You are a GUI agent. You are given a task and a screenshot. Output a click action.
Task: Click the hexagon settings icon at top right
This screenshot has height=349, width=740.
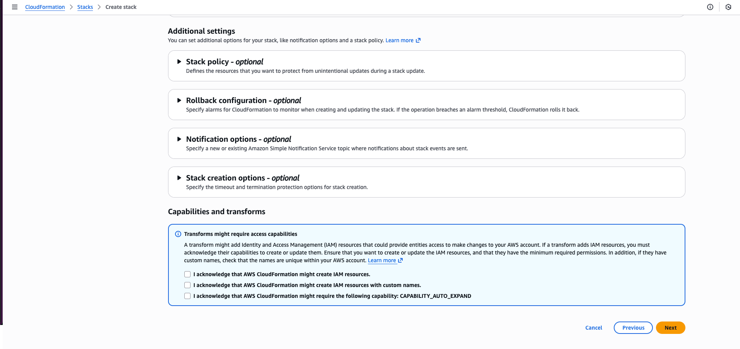click(x=728, y=7)
